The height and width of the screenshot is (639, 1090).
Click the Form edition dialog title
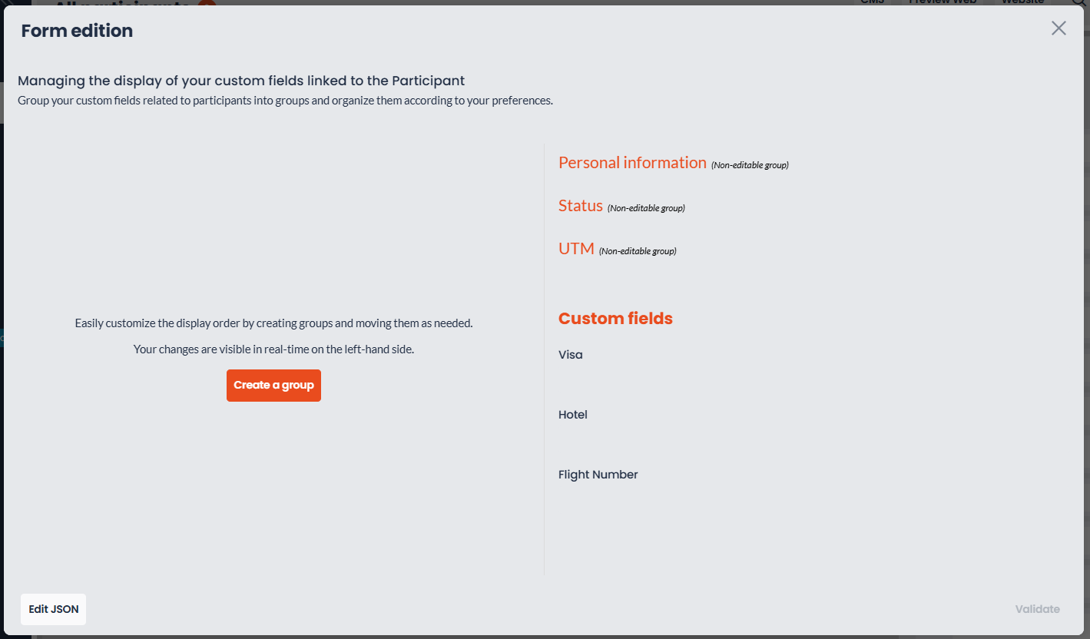point(77,31)
